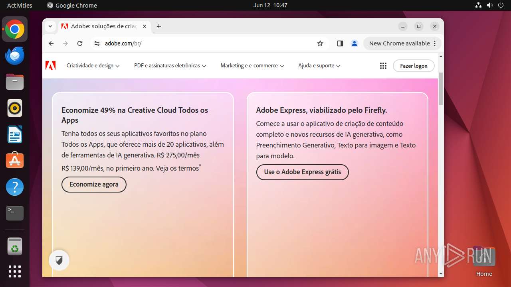Image resolution: width=511 pixels, height=287 pixels.
Task: Click the scrollbar down arrow
Action: click(x=441, y=274)
